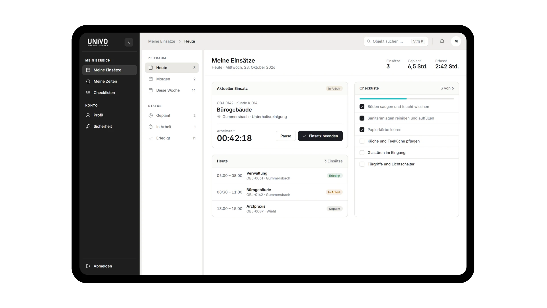Check Türgriffe und Lichtschalter
The width and height of the screenshot is (547, 308).
[362, 164]
